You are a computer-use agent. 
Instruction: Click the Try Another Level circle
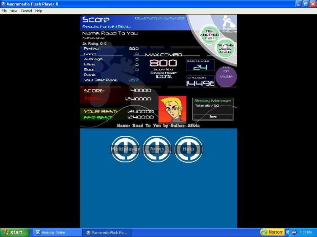tap(210, 34)
